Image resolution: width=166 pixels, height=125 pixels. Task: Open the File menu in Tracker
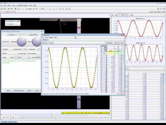1,5
